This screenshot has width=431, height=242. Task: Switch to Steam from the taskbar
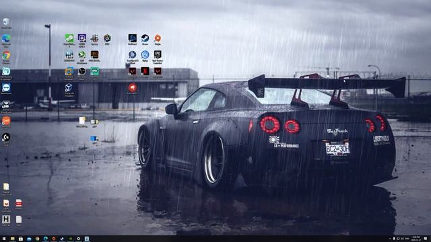point(62,239)
